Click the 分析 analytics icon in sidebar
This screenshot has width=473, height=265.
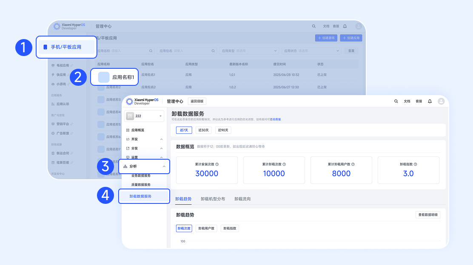coord(125,166)
